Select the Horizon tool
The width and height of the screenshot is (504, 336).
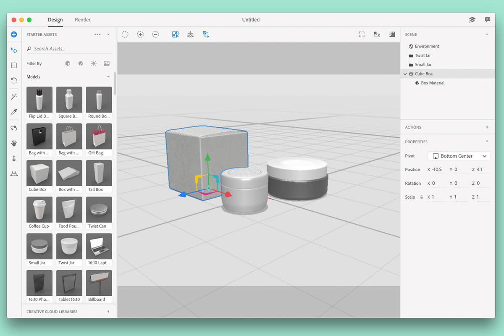pyautogui.click(x=14, y=173)
